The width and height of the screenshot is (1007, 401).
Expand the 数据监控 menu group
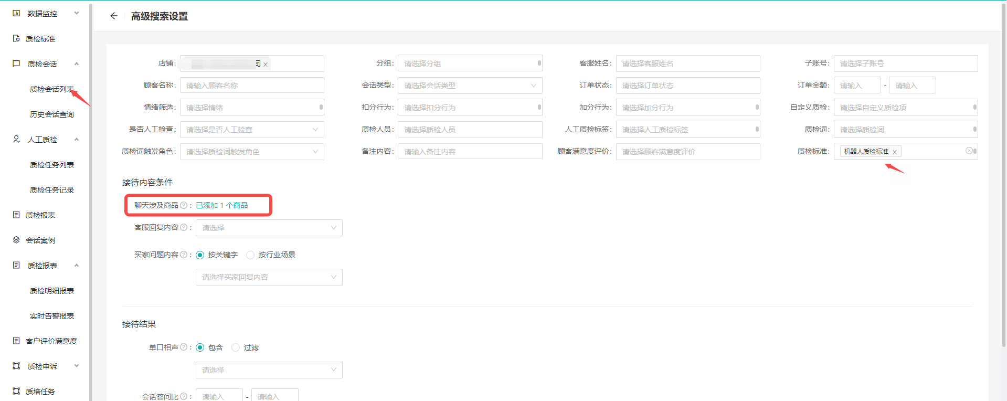tap(77, 13)
